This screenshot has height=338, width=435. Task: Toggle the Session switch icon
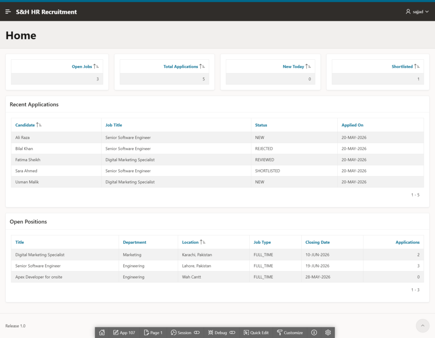click(197, 332)
